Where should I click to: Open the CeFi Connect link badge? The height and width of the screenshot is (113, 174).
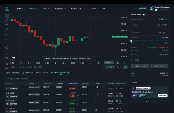(x=143, y=88)
